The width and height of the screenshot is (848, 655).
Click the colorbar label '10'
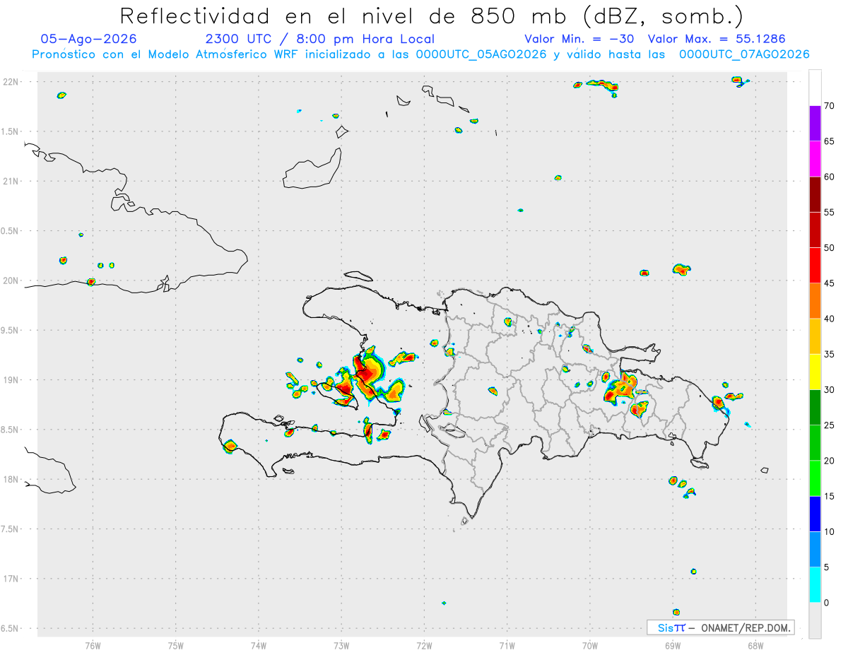(x=829, y=531)
